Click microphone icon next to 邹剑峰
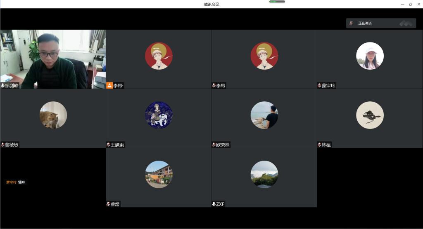Screen dimensions: 423x229 pyautogui.click(x=3, y=86)
